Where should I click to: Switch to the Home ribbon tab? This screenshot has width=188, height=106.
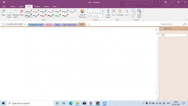click(x=13, y=6)
